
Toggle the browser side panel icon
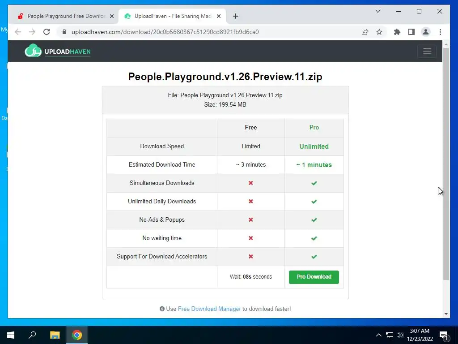[411, 32]
